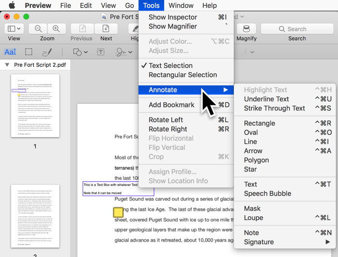Image resolution: width=338 pixels, height=257 pixels.
Task: Add a Text annotation from submenu
Action: tap(285, 185)
